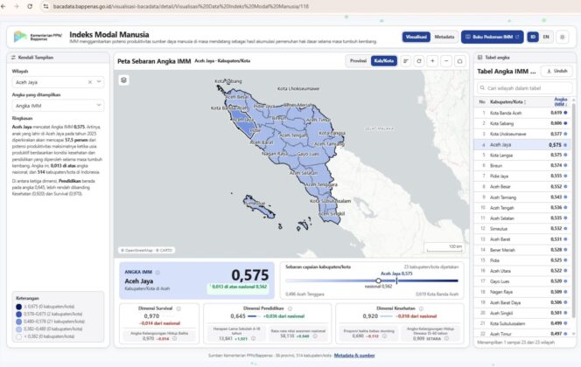Screen dimensions: 581x367
Task: Click info icon beside ANGKA IMM
Action: 157,273
